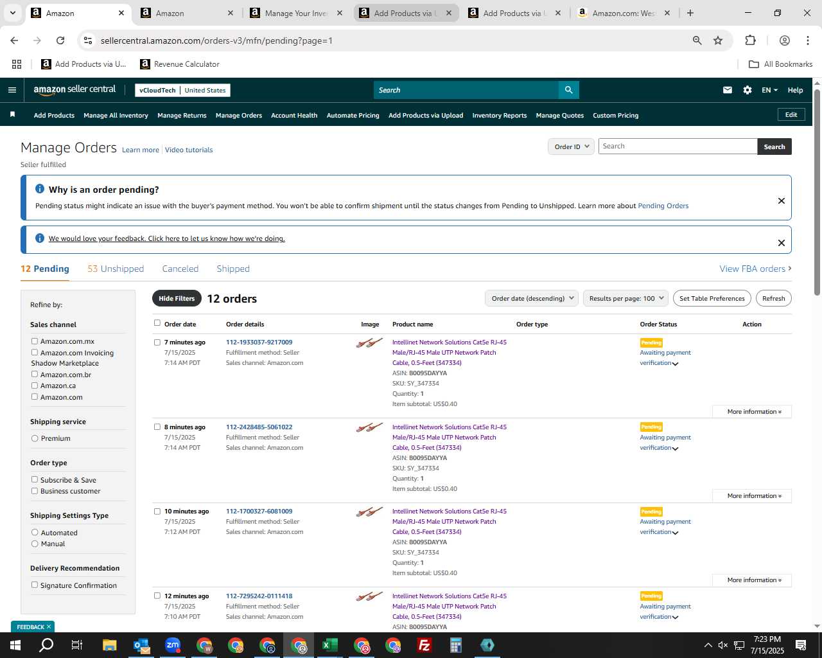
Task: Close the feedback banner
Action: tap(782, 243)
